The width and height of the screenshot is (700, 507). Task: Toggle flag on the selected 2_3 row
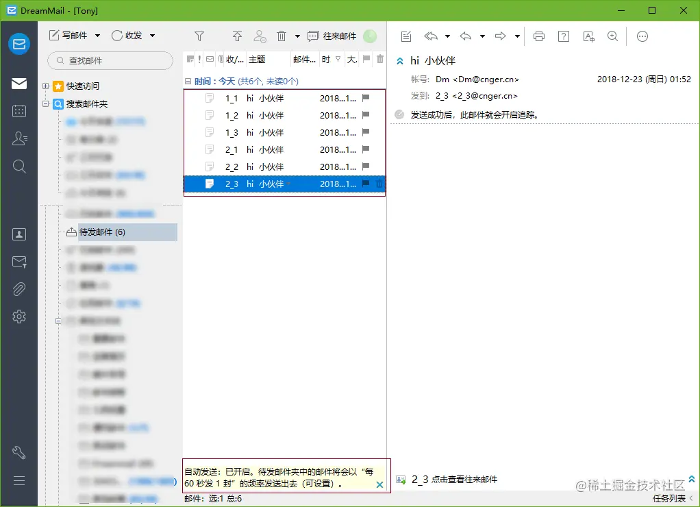click(x=366, y=183)
